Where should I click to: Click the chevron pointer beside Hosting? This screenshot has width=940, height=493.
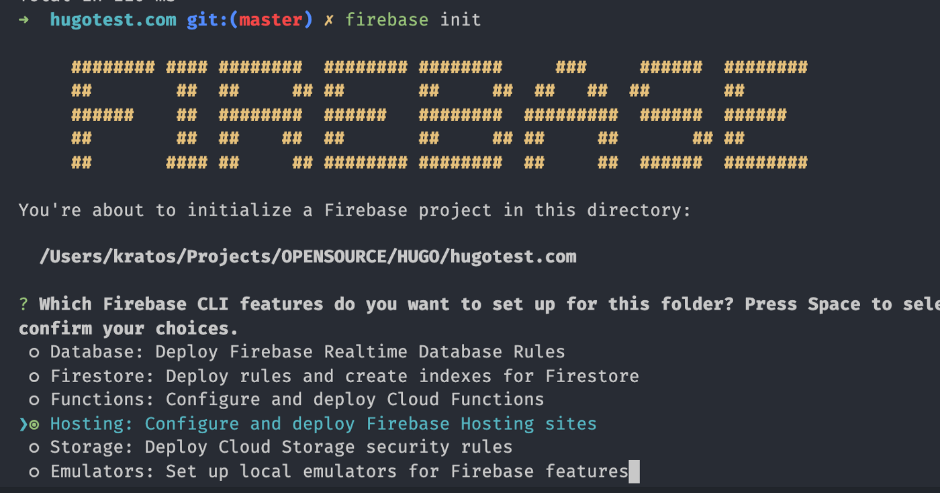pos(23,424)
